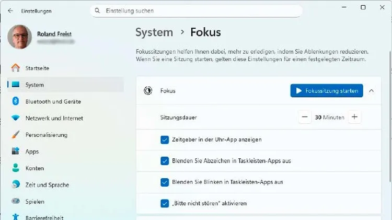The image size is (392, 220).
Task: Open Spielen via its controller icon
Action: pyautogui.click(x=16, y=202)
